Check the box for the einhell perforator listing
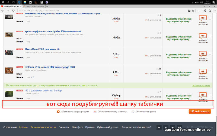Image resolution: width=217 pixels, height=136 pixels. tap(210, 36)
